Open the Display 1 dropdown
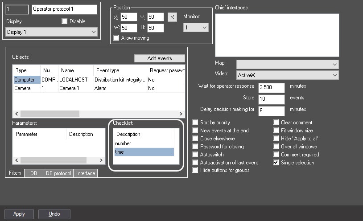 click(51, 32)
